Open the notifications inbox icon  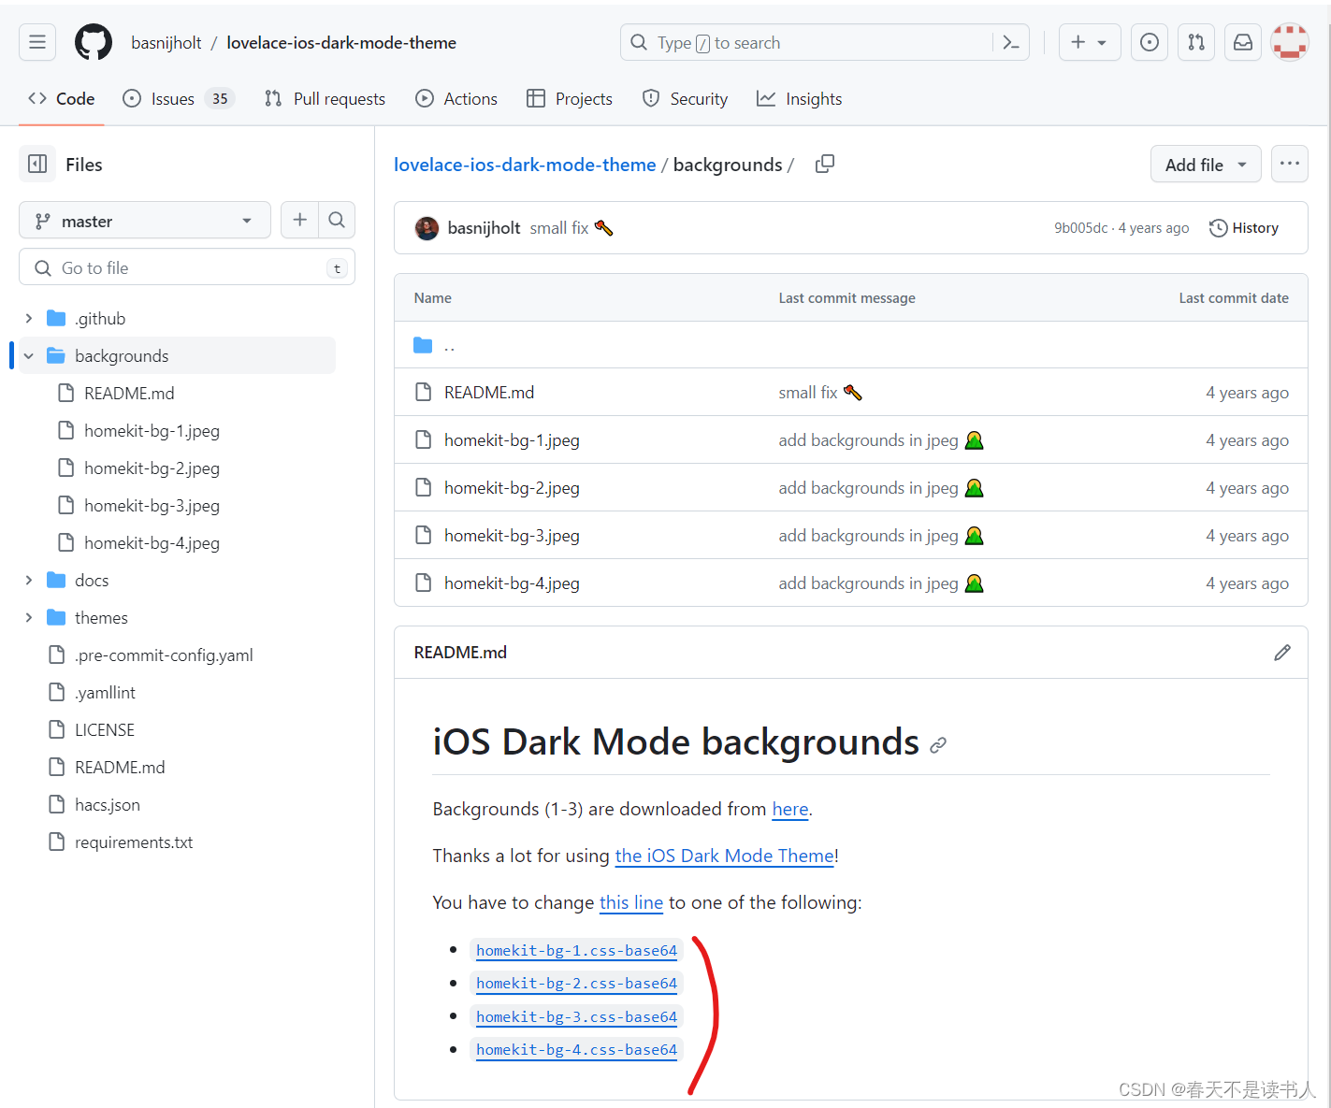point(1243,42)
